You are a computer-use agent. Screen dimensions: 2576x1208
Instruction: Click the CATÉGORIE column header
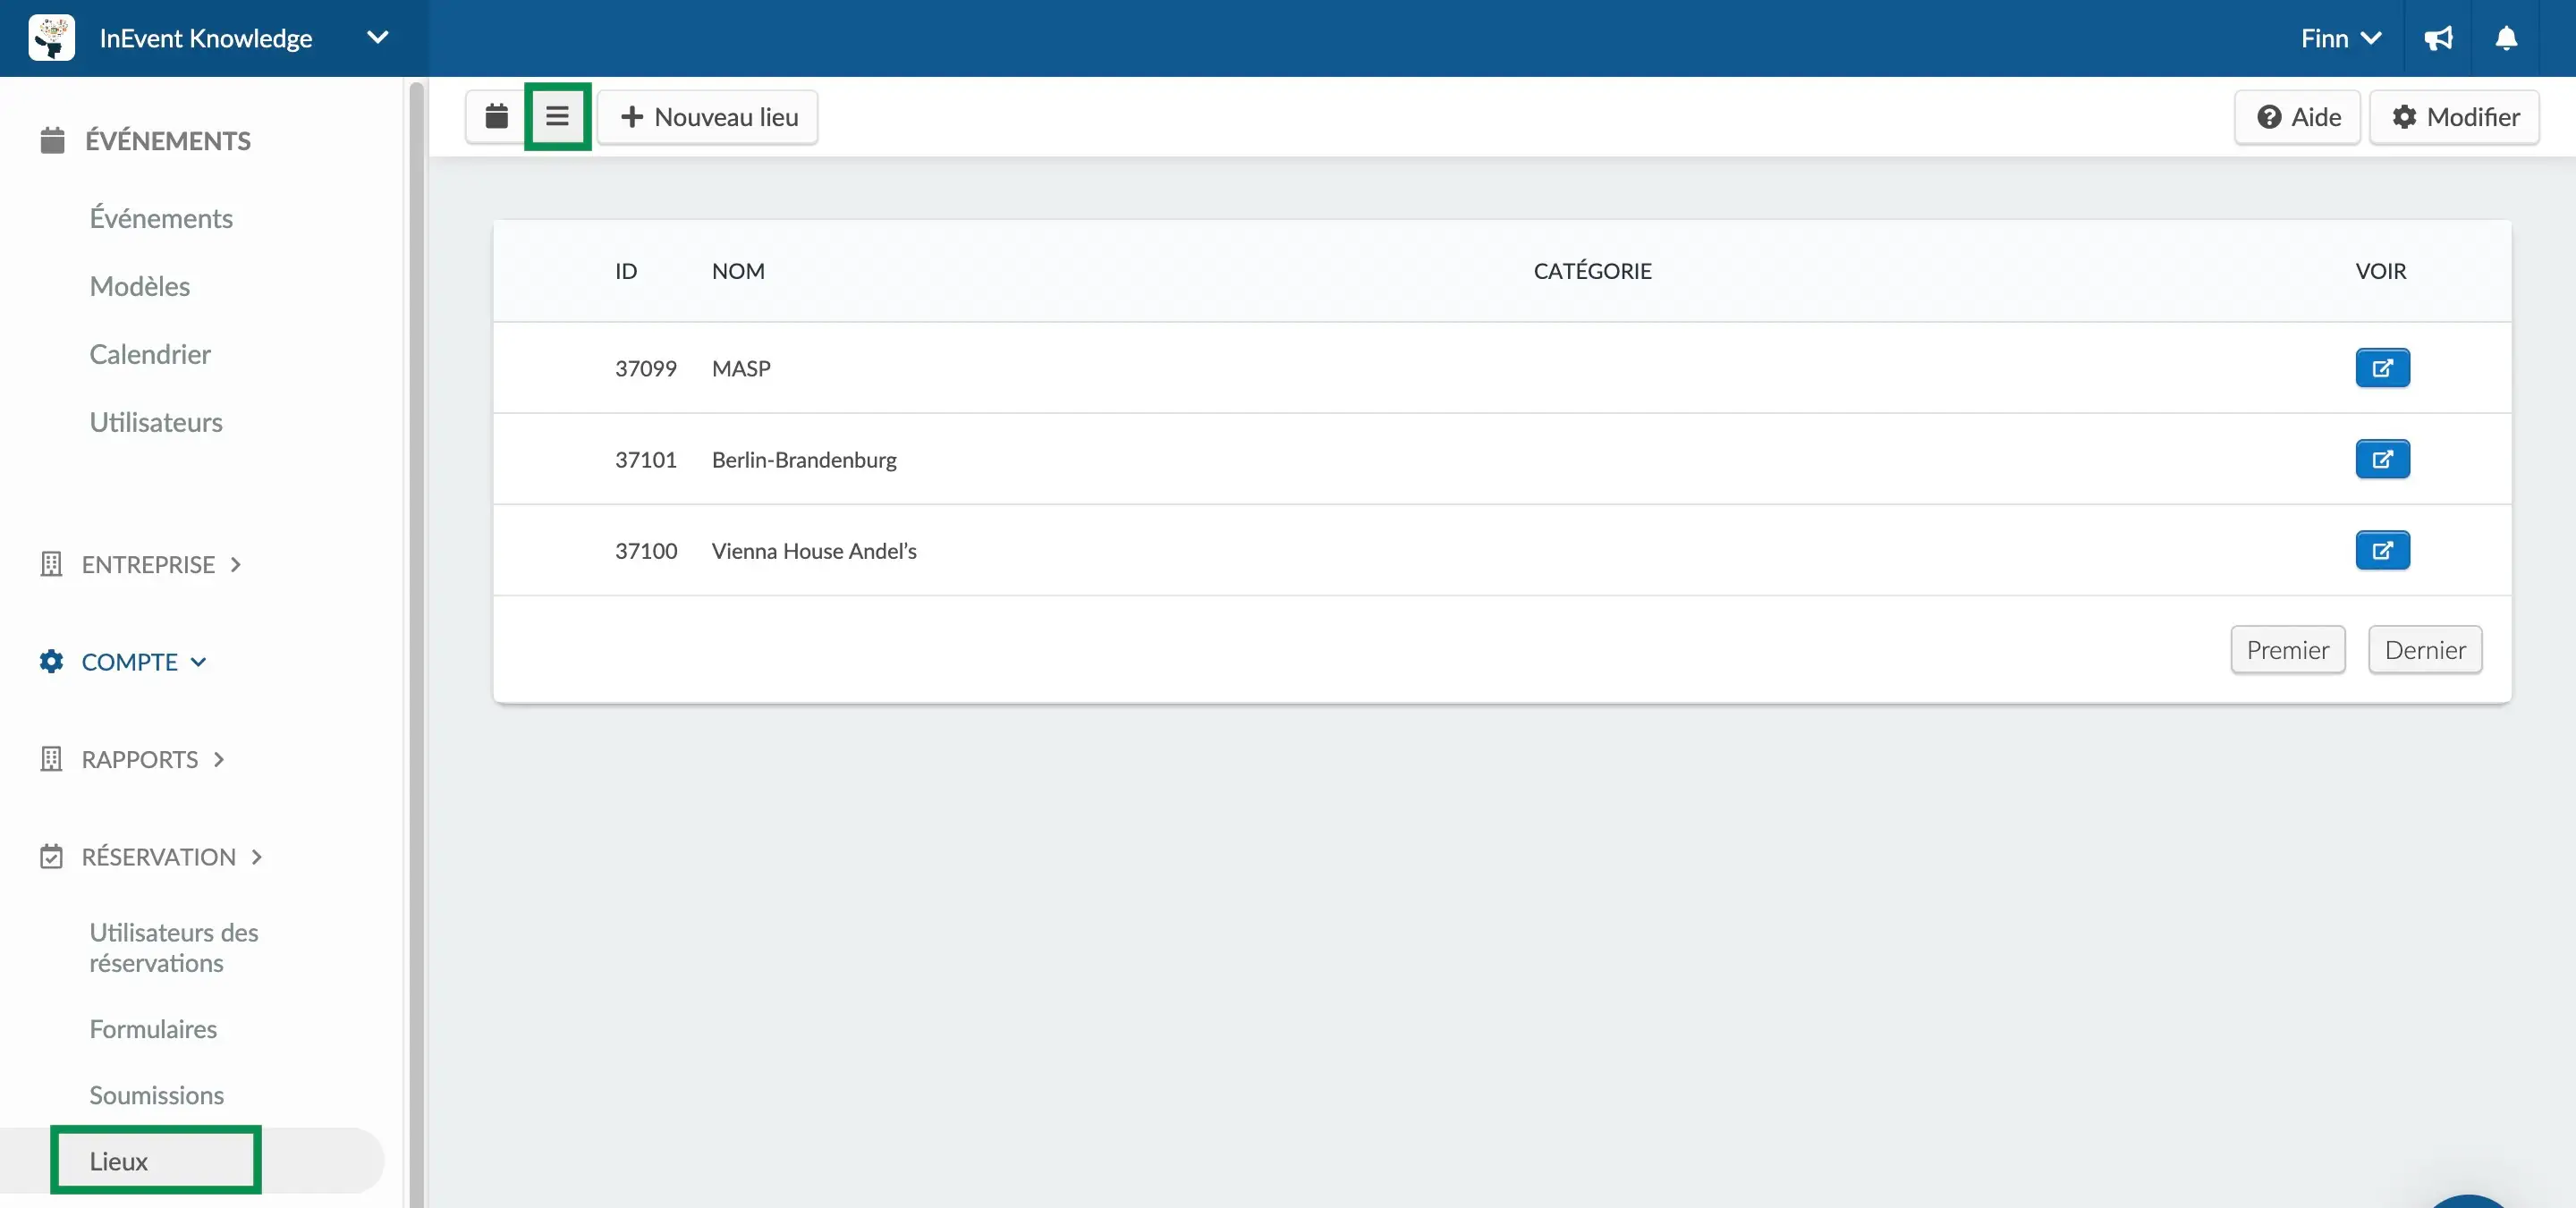point(1592,271)
